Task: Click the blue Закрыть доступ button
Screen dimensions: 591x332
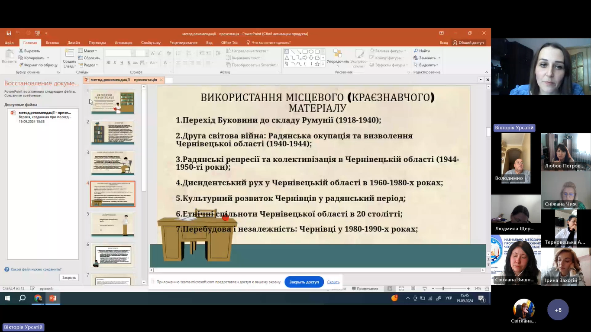Action: pyautogui.click(x=304, y=282)
